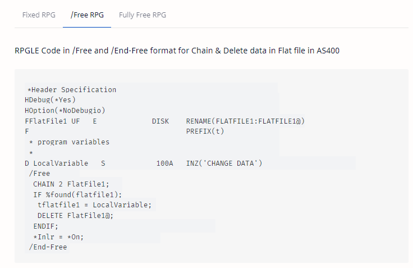Click the '/Free' directive line
The image size is (413, 268).
(x=39, y=173)
